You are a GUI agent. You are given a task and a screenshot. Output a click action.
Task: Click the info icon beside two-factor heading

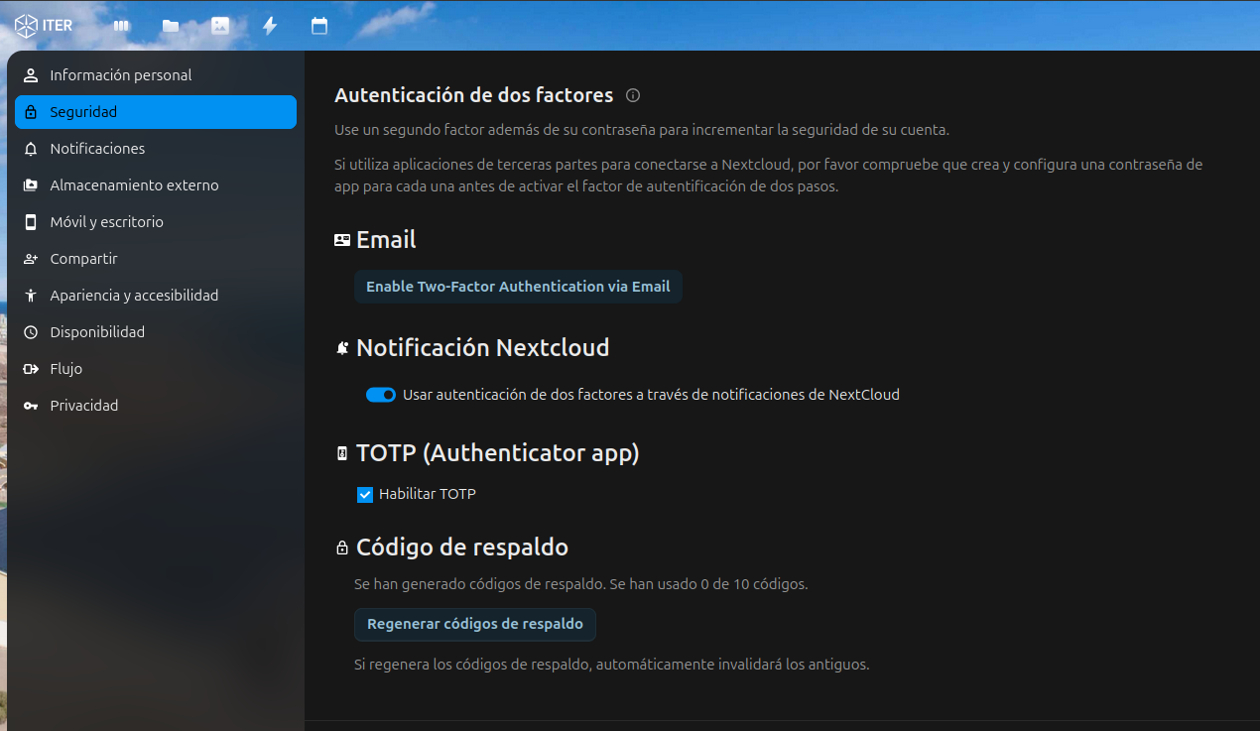click(x=633, y=95)
